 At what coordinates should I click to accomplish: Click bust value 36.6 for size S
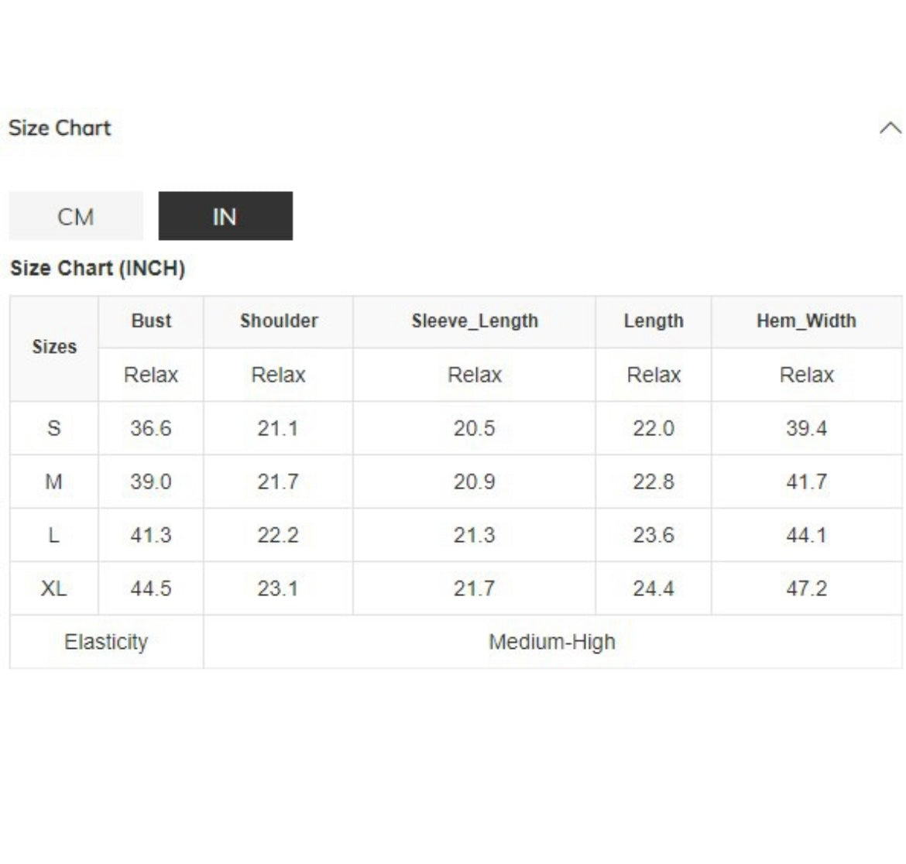point(151,428)
